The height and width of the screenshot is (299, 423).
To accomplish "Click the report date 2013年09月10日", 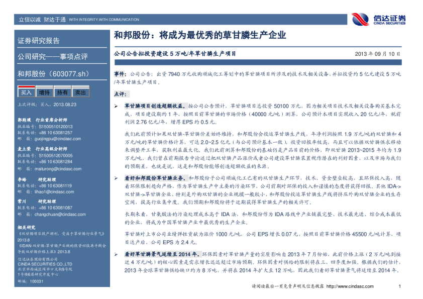I will coord(377,53).
